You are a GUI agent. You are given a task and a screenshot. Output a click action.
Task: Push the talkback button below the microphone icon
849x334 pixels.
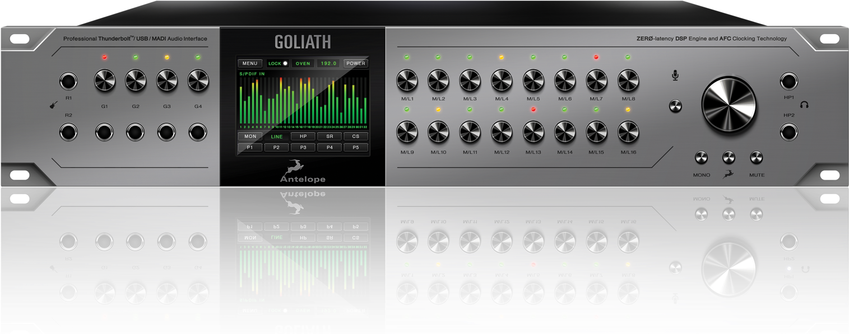pyautogui.click(x=675, y=106)
